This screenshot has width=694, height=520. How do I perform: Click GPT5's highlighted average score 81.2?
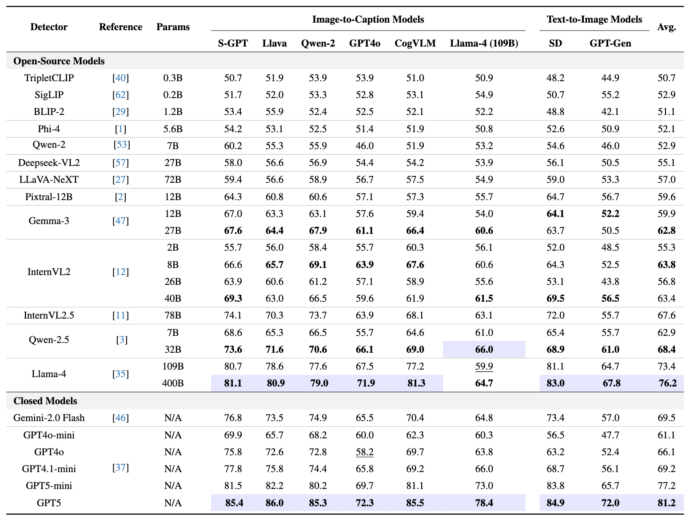666,503
